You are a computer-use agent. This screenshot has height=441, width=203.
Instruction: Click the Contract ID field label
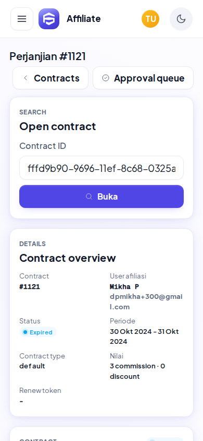tap(43, 146)
